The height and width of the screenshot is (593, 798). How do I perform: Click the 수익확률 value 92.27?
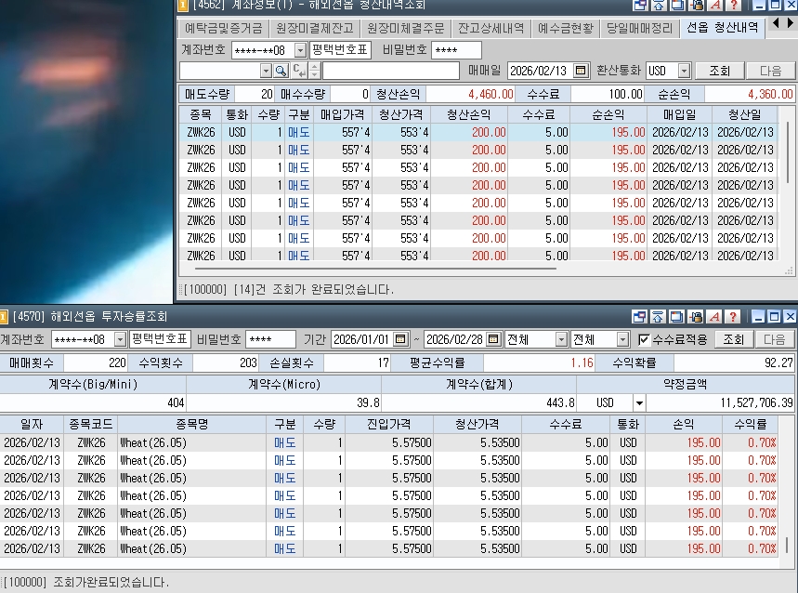coord(735,362)
